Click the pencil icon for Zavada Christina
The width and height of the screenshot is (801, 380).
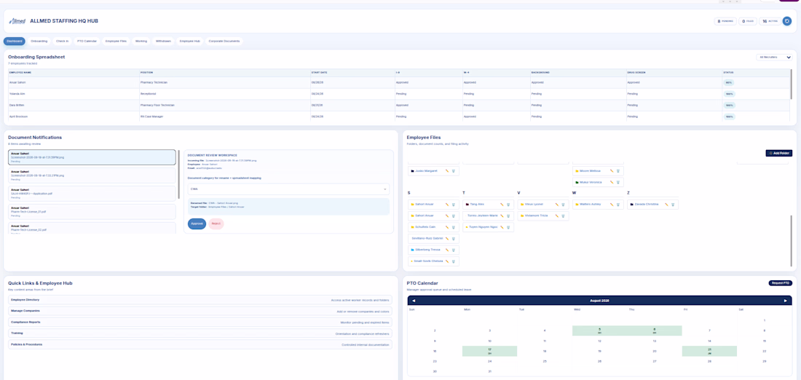click(666, 205)
